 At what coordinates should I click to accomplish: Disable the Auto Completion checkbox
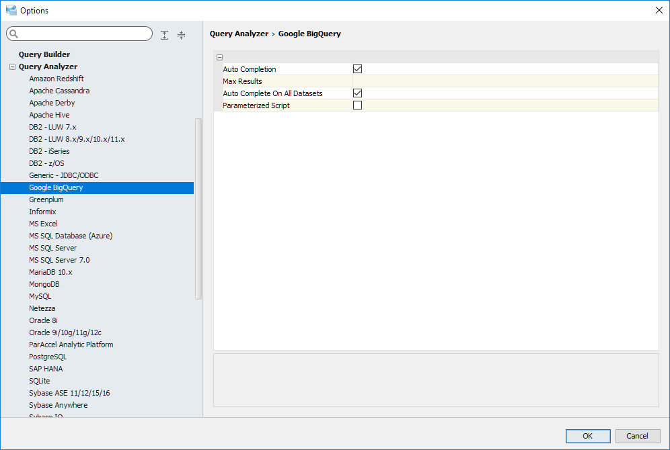[x=357, y=69]
